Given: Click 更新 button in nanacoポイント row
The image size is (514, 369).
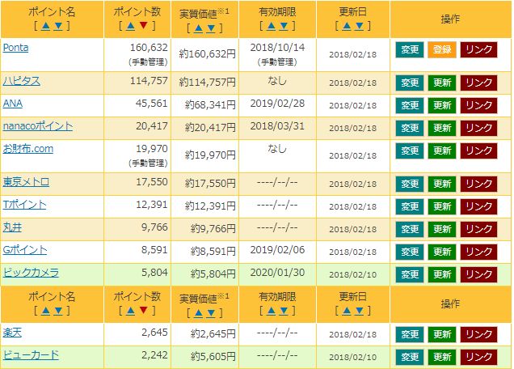Looking at the screenshot, I should pos(442,128).
